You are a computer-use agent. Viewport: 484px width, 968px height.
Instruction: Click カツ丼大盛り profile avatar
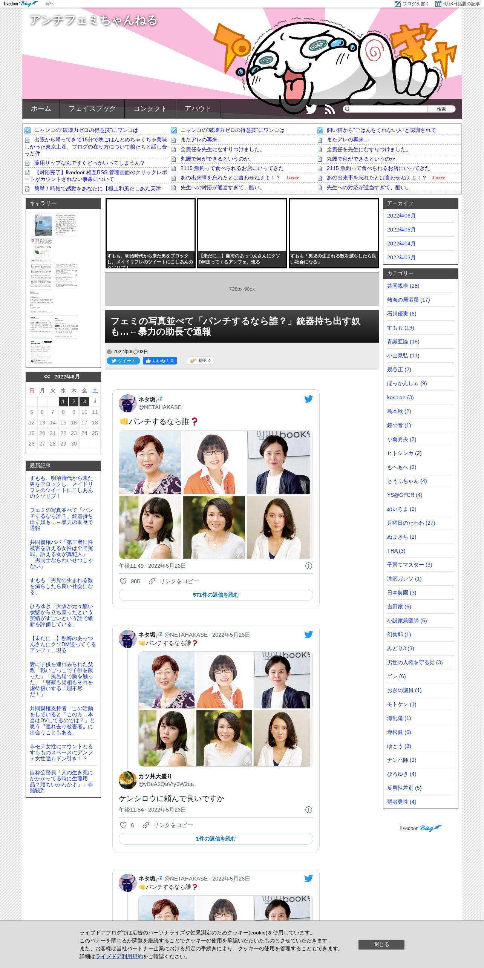[127, 780]
